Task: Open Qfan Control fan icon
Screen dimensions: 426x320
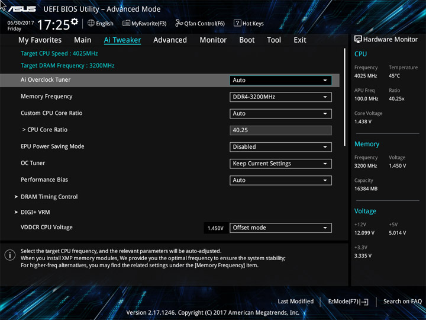Action: (x=179, y=23)
